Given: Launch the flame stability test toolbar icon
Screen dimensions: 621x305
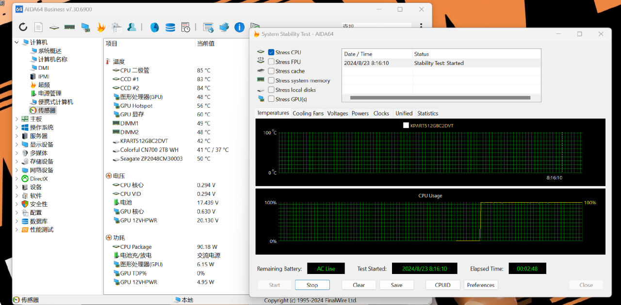Looking at the screenshot, I should point(101,27).
